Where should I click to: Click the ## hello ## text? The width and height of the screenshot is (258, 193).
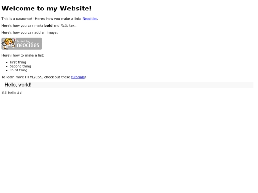click(11, 93)
